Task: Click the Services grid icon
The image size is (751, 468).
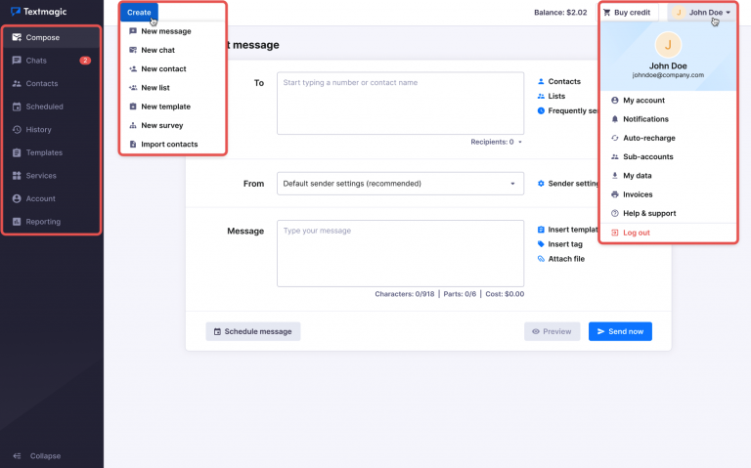Action: pos(17,176)
